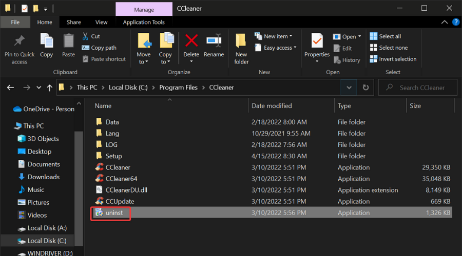This screenshot has height=256, width=462.
Task: Select This PC in navigation pane
Action: pyautogui.click(x=29, y=126)
